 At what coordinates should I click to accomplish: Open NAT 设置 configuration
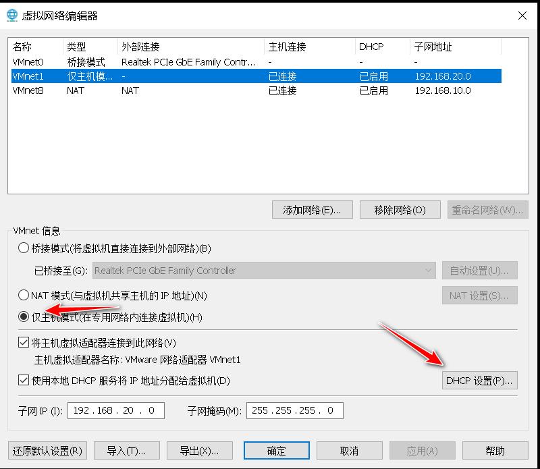coord(479,295)
